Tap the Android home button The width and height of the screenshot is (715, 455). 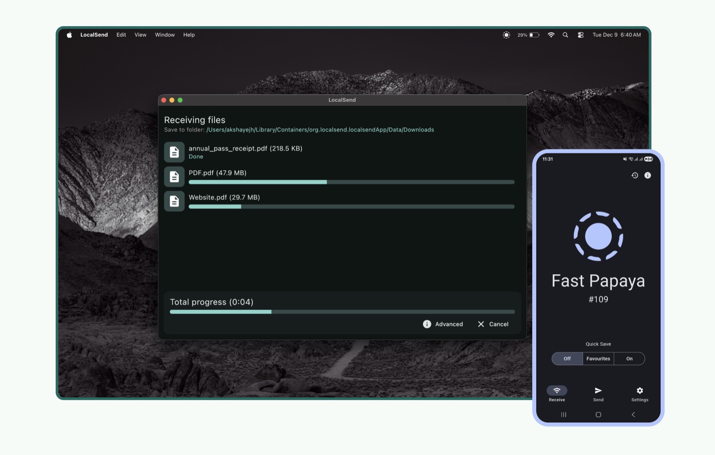pos(598,415)
